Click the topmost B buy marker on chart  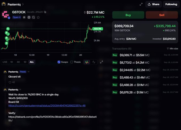8,29
